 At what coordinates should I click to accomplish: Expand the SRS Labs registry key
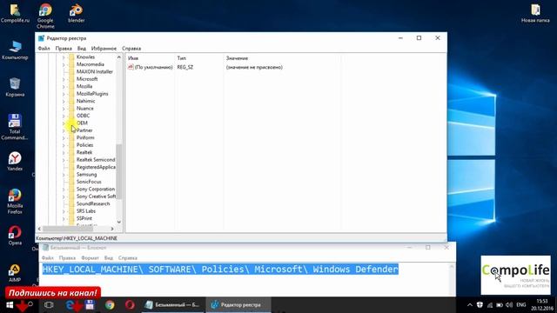[64, 211]
